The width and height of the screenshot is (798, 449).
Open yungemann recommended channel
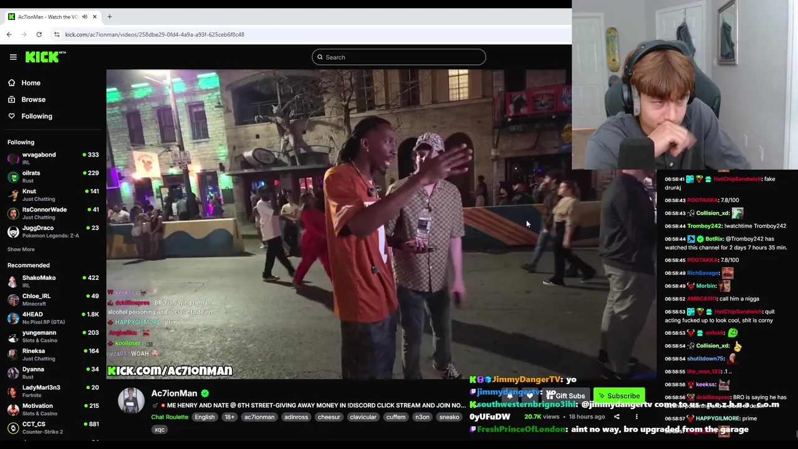click(x=53, y=336)
